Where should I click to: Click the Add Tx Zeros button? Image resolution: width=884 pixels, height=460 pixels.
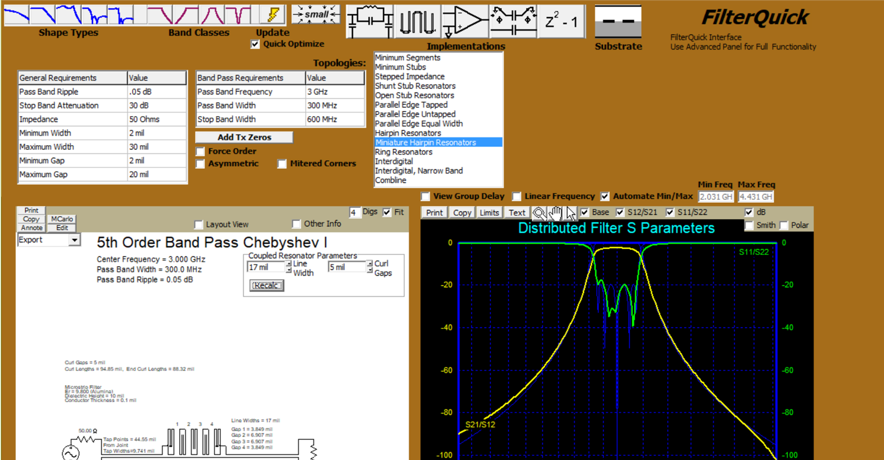(243, 137)
